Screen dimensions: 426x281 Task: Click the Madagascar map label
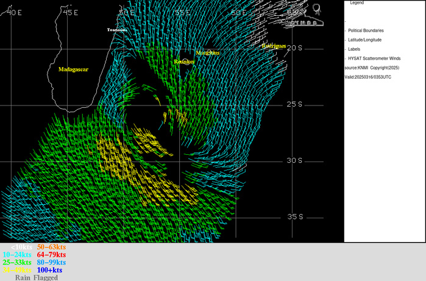73,69
